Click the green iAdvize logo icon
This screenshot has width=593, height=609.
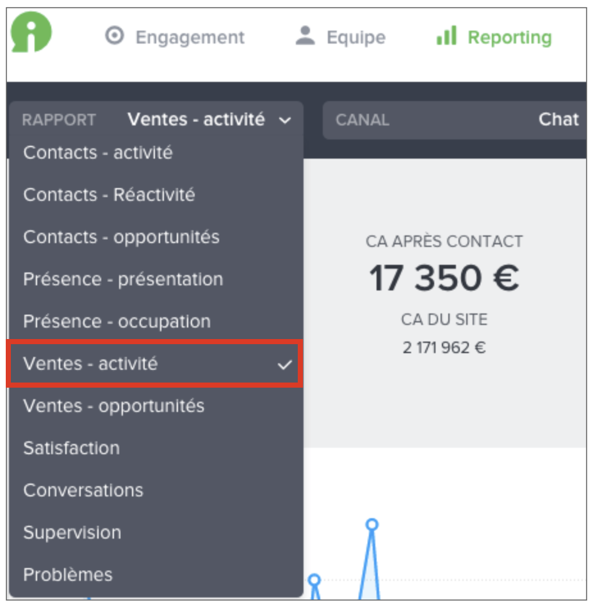tap(31, 32)
